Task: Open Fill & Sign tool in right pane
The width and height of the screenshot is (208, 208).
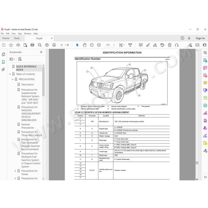Action: point(205,135)
